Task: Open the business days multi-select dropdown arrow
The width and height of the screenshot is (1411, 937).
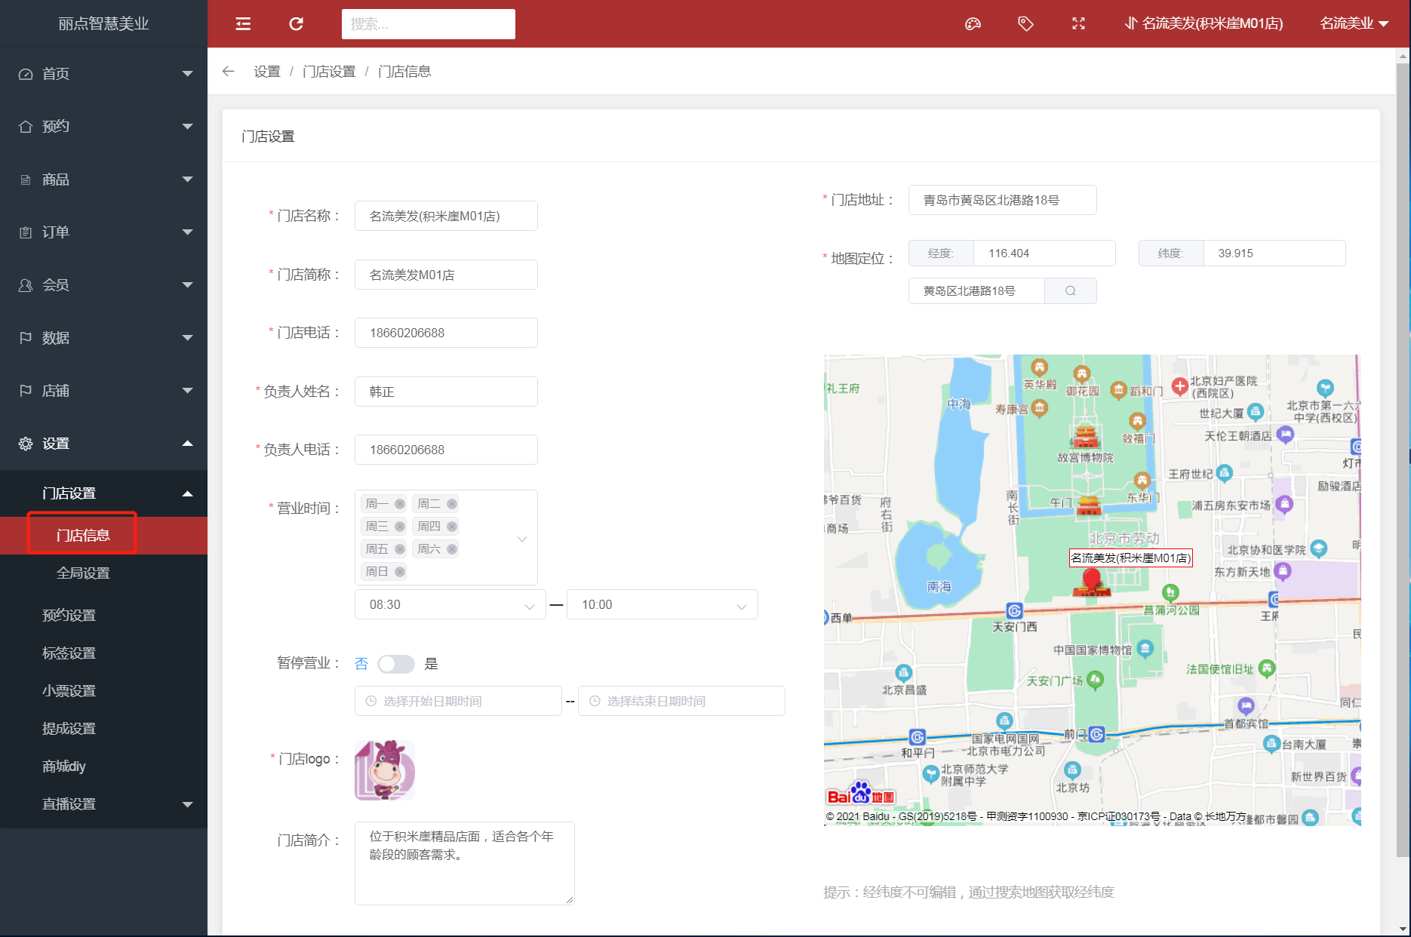Action: [522, 539]
